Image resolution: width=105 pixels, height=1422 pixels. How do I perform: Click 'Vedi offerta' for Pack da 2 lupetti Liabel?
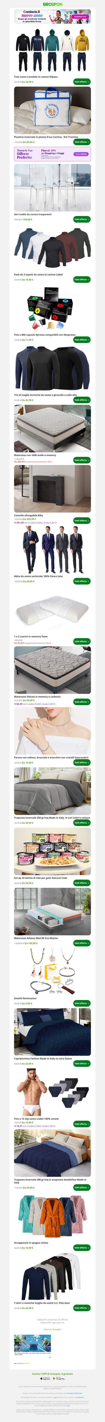[82, 279]
